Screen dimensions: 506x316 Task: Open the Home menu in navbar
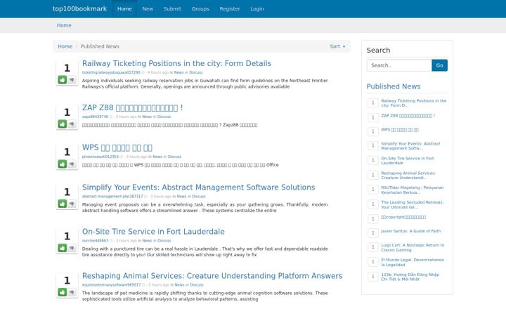[x=124, y=8]
